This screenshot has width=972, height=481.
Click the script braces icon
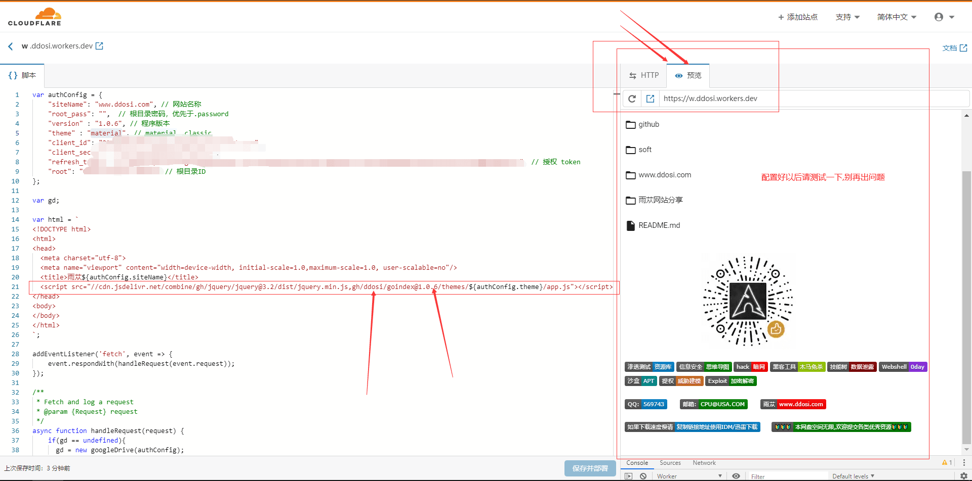(13, 75)
